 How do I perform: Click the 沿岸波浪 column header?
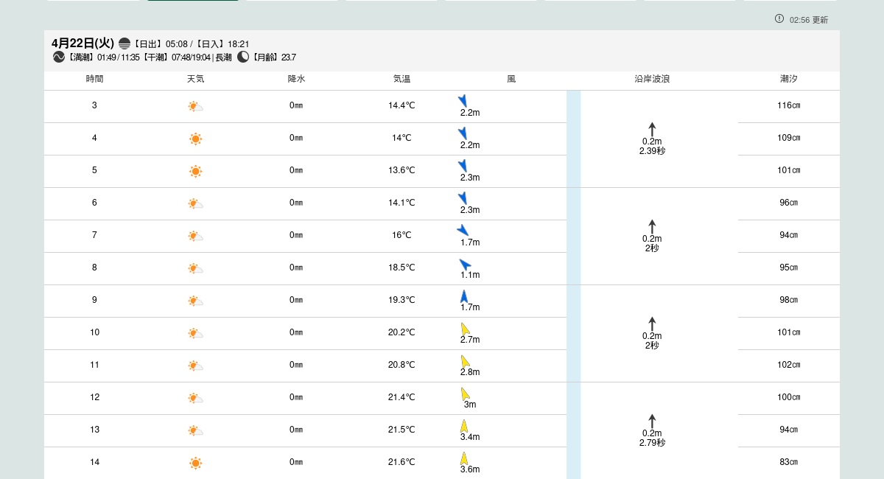coord(652,79)
